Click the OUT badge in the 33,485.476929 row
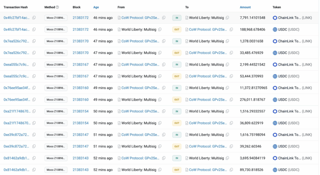 pyautogui.click(x=177, y=52)
